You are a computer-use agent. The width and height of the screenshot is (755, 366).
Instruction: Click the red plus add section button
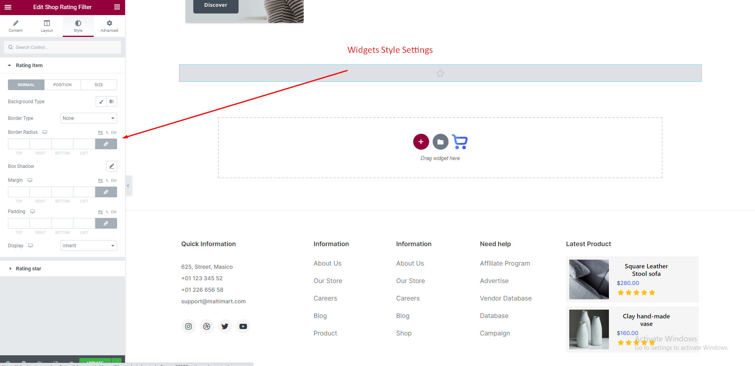[421, 142]
